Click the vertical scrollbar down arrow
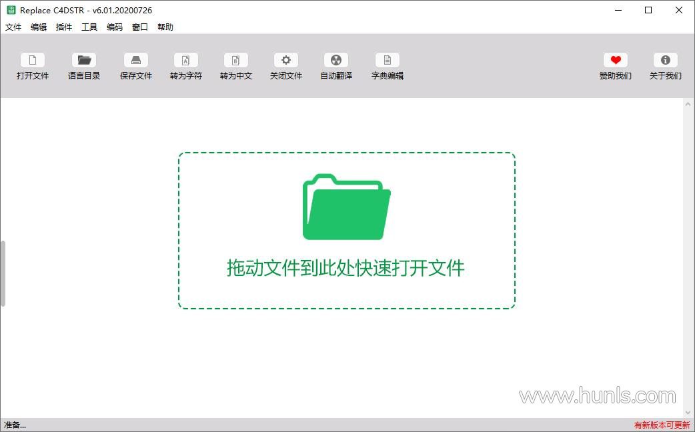This screenshot has width=695, height=432. pos(688,413)
